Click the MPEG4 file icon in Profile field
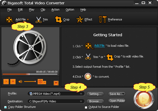158x111 pixels. pyautogui.click(x=31, y=94)
